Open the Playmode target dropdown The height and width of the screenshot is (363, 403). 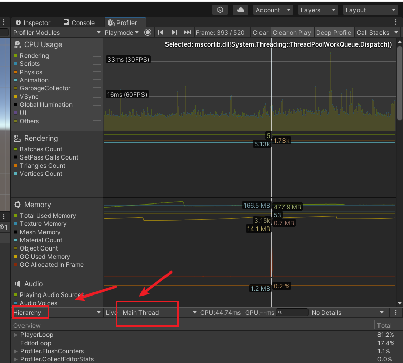tap(122, 32)
